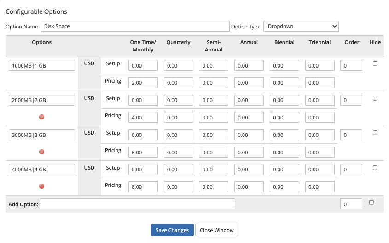Focus Order field for 2000MB|2 GB
Image resolution: width=389 pixels, height=243 pixels.
coord(351,100)
